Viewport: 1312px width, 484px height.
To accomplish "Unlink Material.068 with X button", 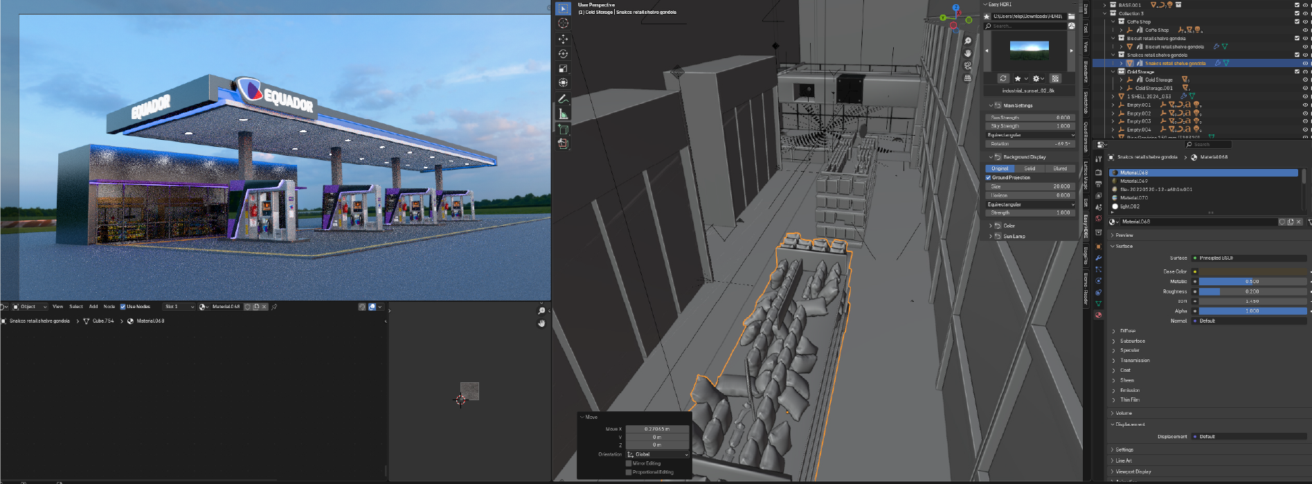I will click(1298, 222).
